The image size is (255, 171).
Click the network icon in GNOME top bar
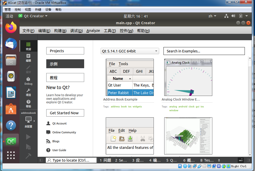226,16
